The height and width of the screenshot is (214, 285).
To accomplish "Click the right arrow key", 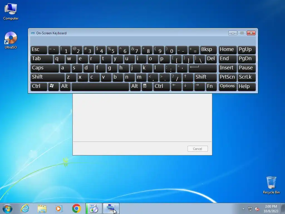I will click(200, 87).
